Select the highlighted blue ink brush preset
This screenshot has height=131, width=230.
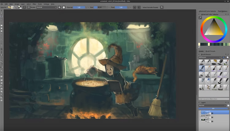(202, 68)
